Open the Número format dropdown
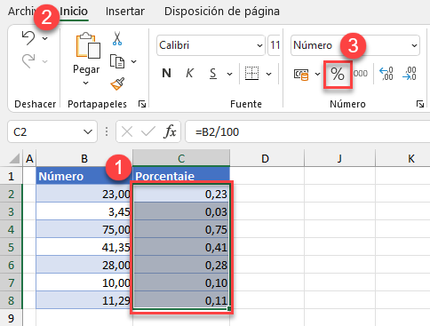430x326 pixels. (x=414, y=45)
